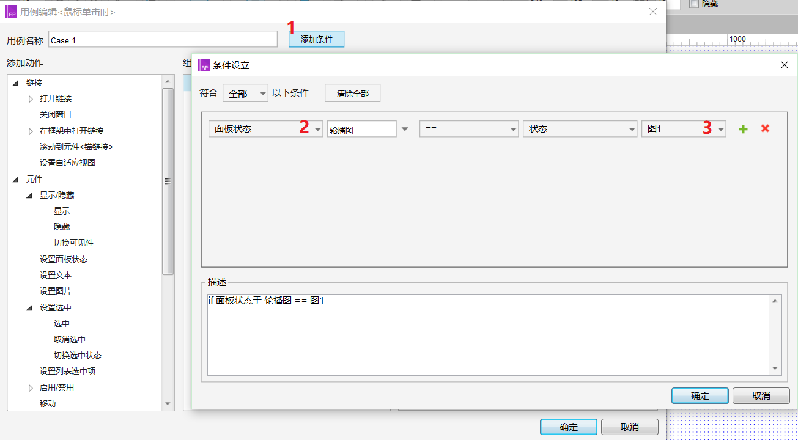The height and width of the screenshot is (440, 798).
Task: Click the 描述 text area
Action: [x=489, y=334]
